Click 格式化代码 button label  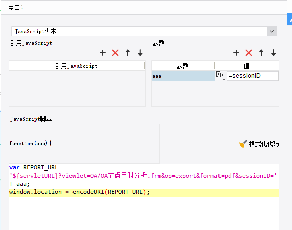[264, 144]
